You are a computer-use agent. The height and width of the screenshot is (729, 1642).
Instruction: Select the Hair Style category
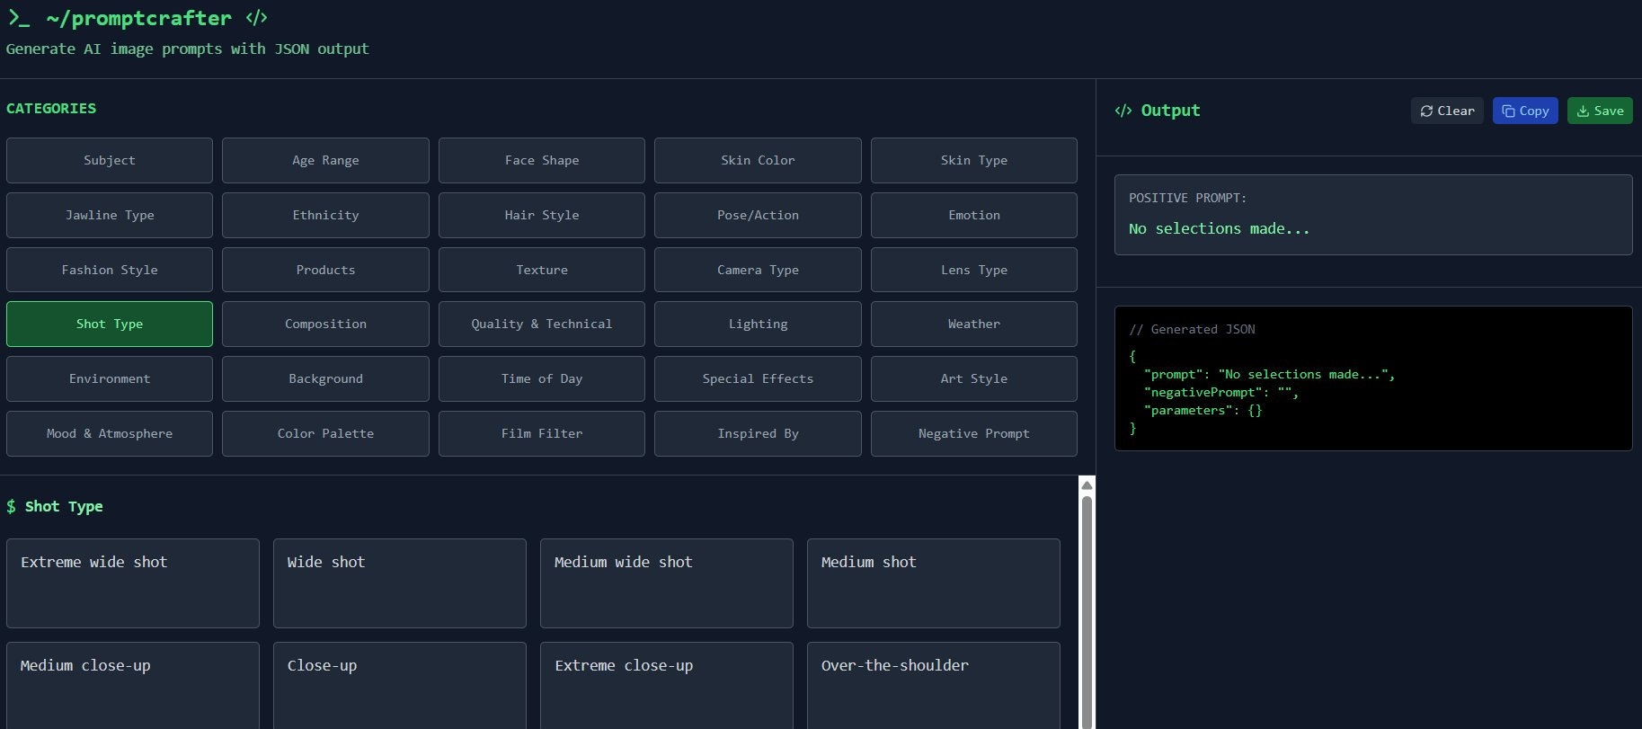[542, 215]
